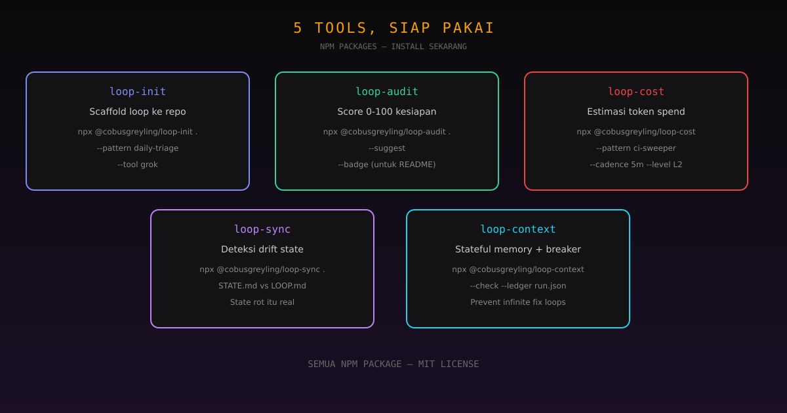Click the '--pattern daily-triage' line
Viewport: 787px width, 413px height.
click(x=138, y=148)
